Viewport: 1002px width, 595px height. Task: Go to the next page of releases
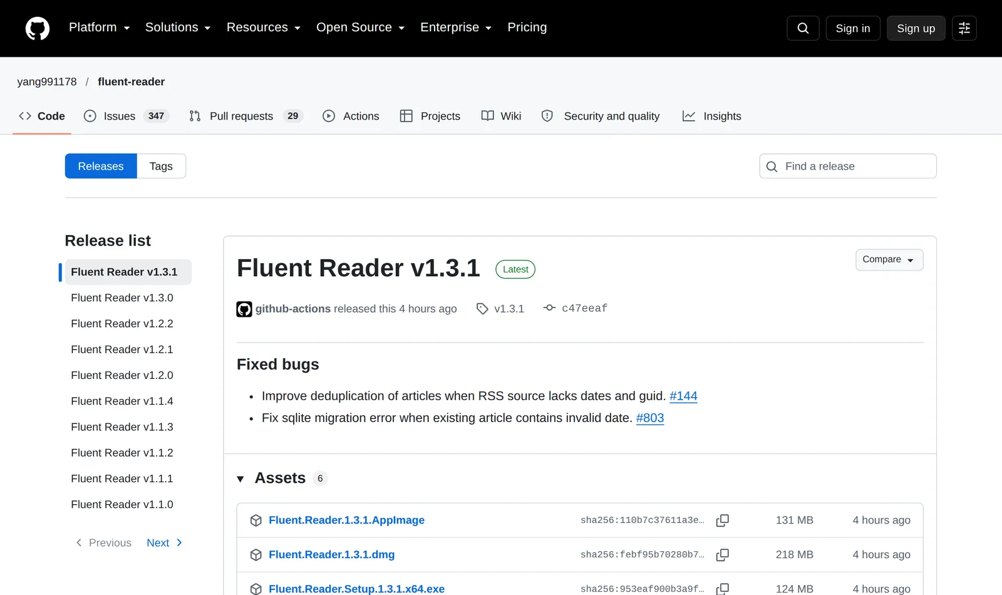(164, 543)
